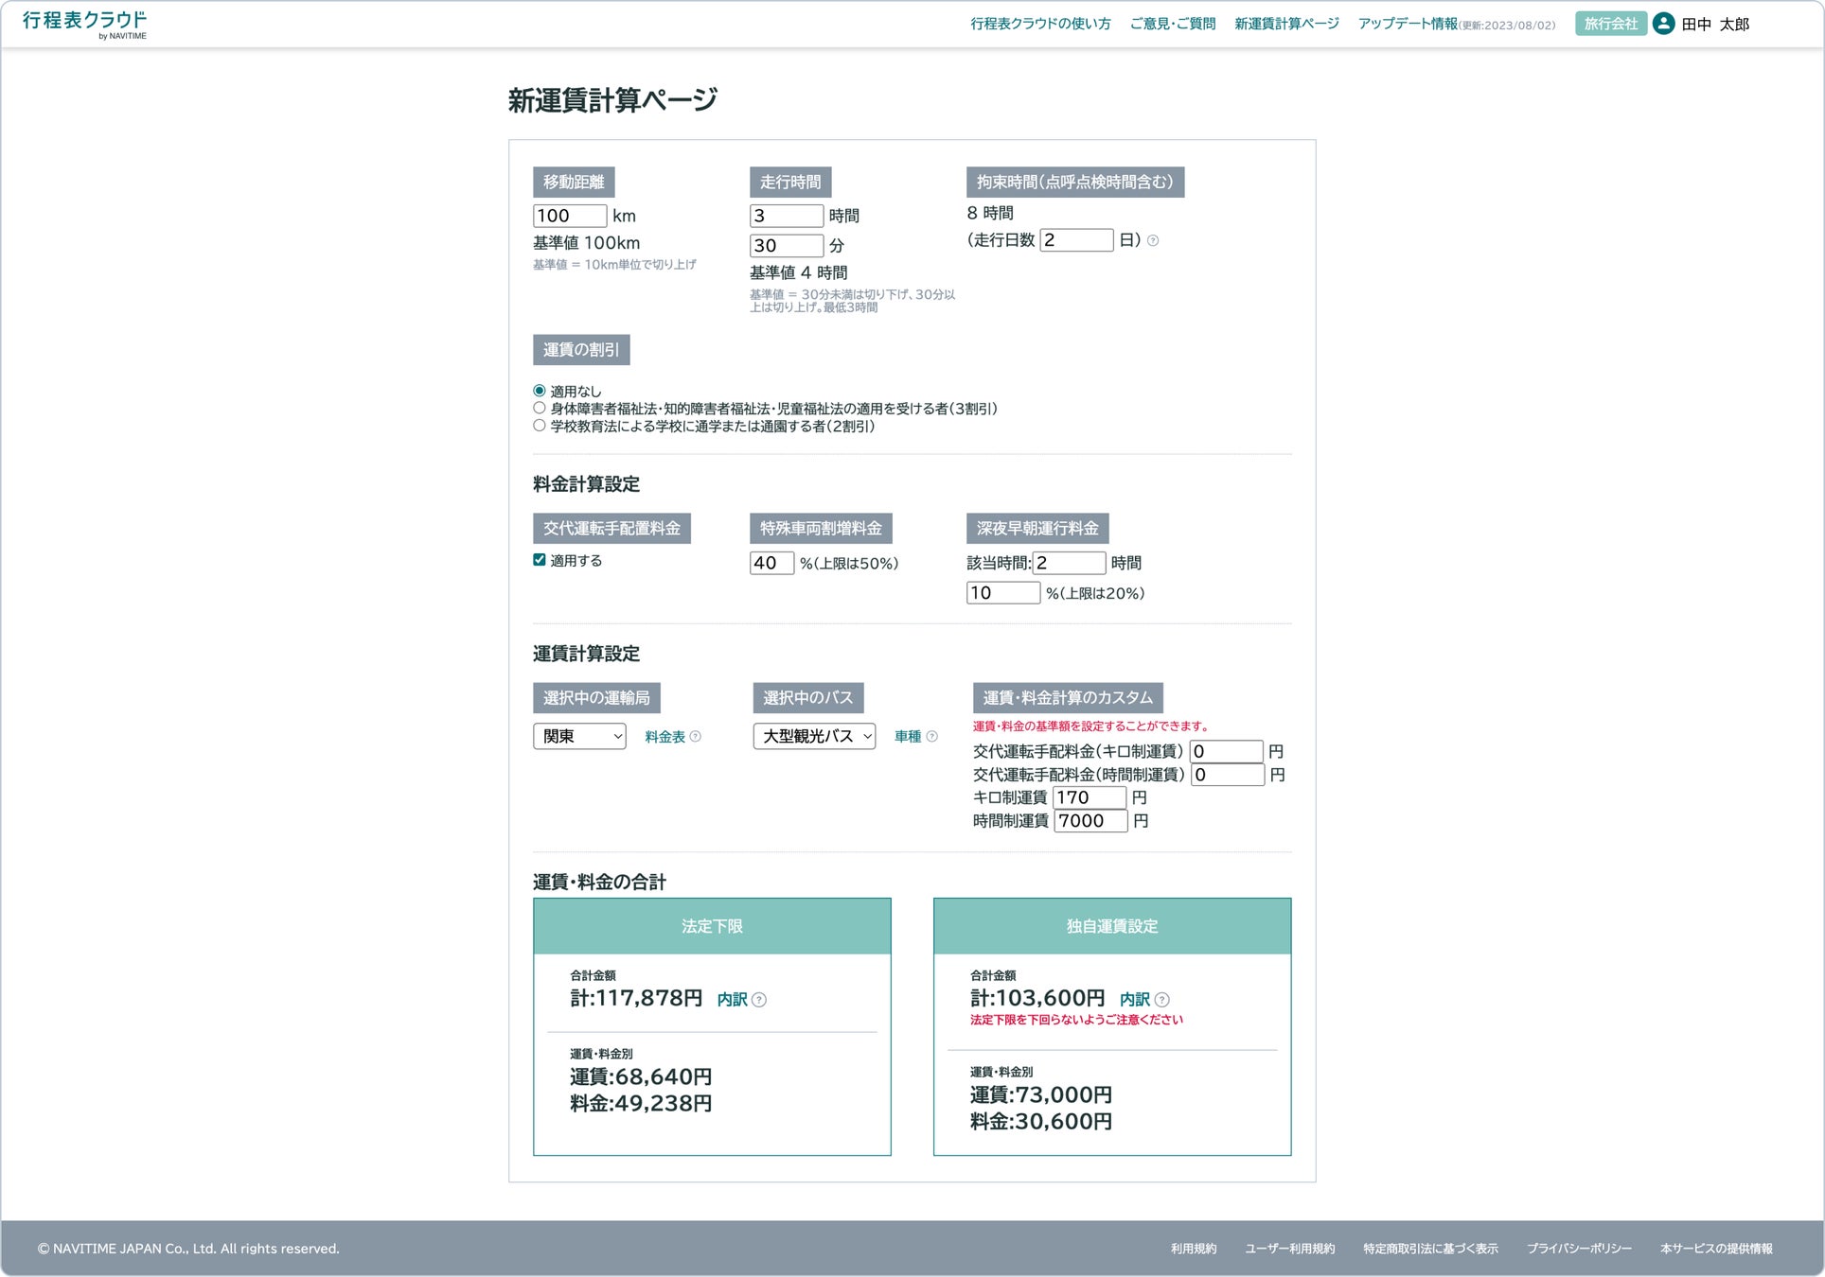Viewport: 1825px width, 1277px height.
Task: Open 行程表クラウドの使い方 in top navigation
Action: tap(1040, 24)
